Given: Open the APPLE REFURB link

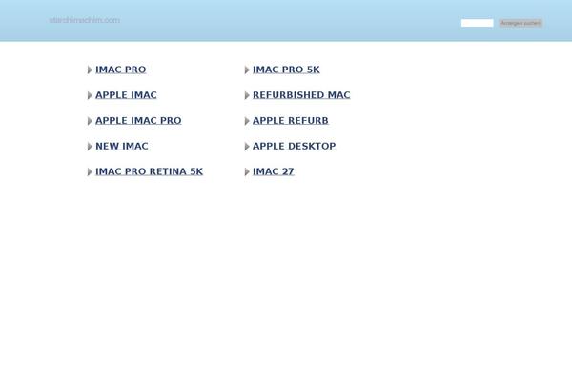Looking at the screenshot, I should pos(291,121).
